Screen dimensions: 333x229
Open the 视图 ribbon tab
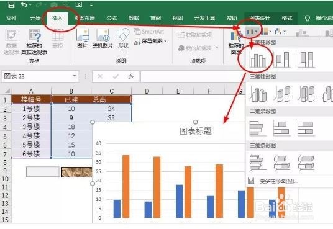178,18
